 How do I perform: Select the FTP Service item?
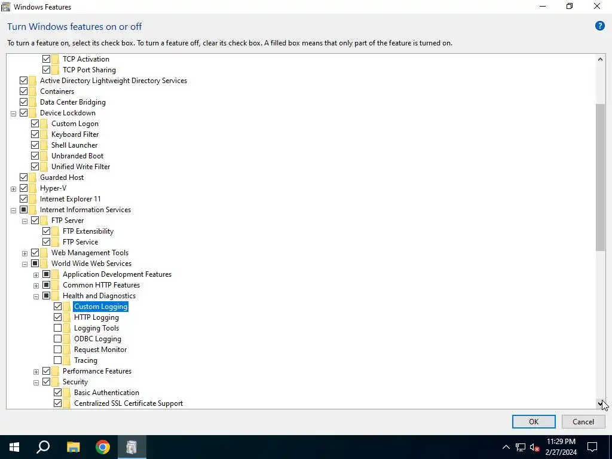click(80, 241)
